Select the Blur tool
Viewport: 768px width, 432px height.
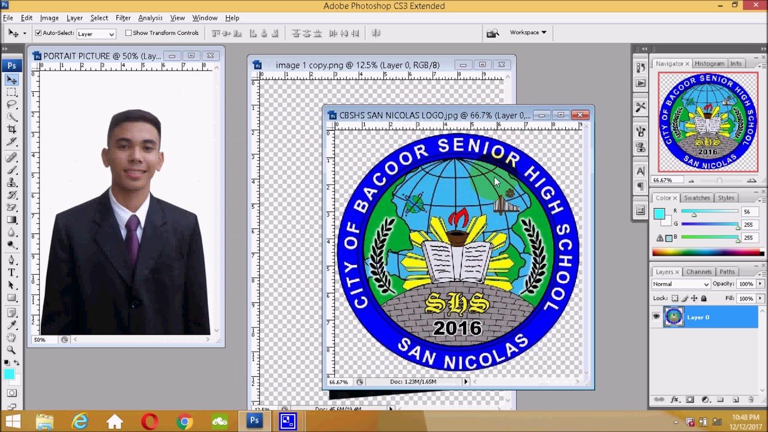(x=12, y=233)
